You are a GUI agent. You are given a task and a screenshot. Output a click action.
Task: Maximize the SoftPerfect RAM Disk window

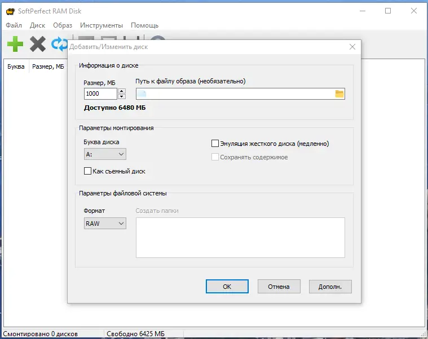pos(388,11)
